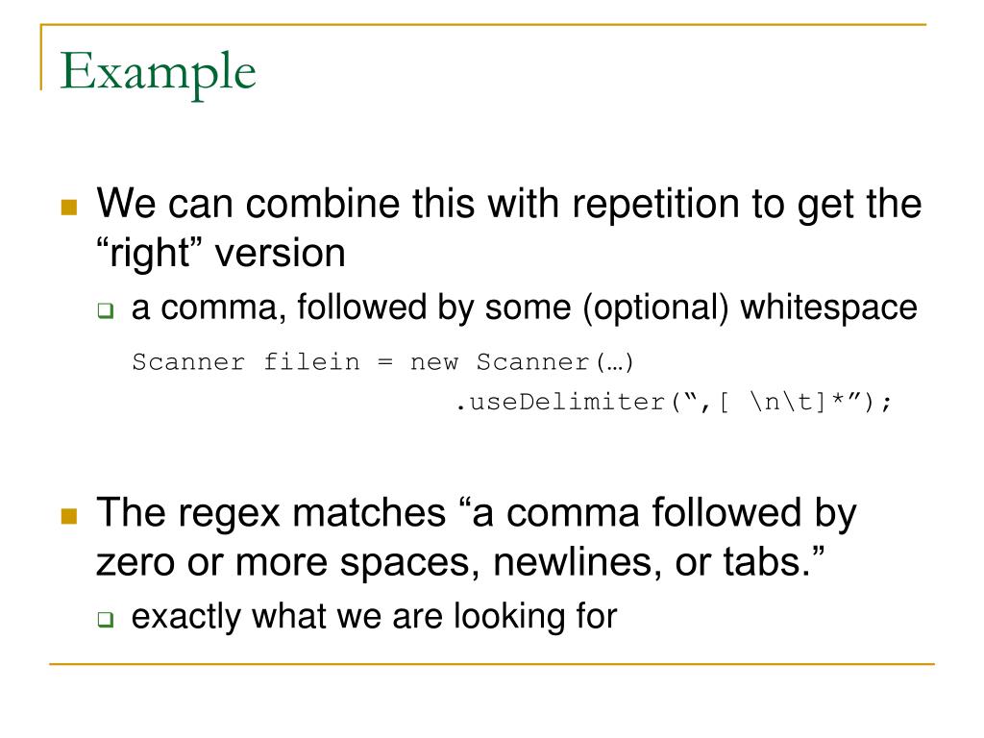Click the gold horizontal line at the slide bottom

pos(492,663)
